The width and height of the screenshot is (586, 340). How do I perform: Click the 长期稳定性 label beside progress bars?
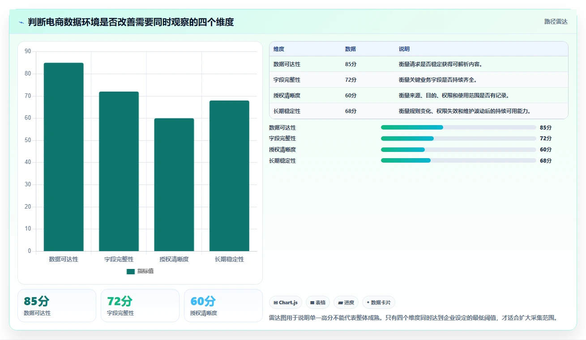coord(282,160)
